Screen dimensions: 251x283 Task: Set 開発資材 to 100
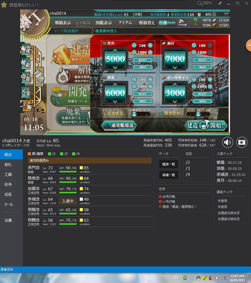(208, 114)
